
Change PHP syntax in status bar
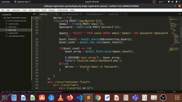click(174, 92)
